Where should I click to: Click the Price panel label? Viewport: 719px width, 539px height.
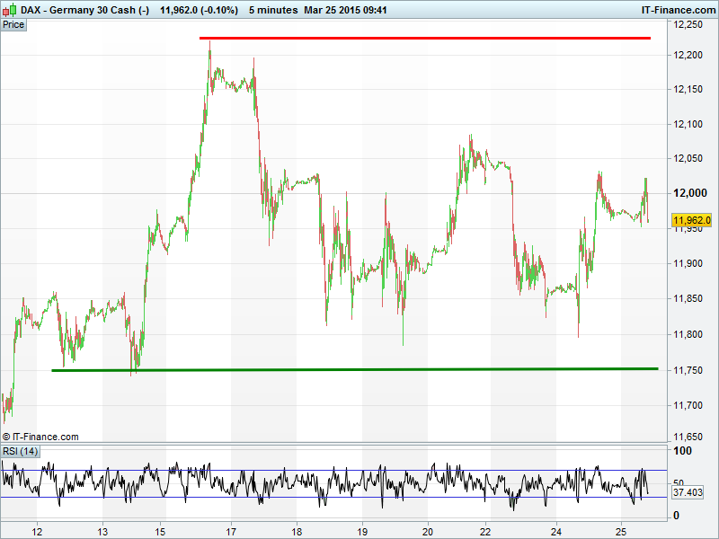point(13,24)
